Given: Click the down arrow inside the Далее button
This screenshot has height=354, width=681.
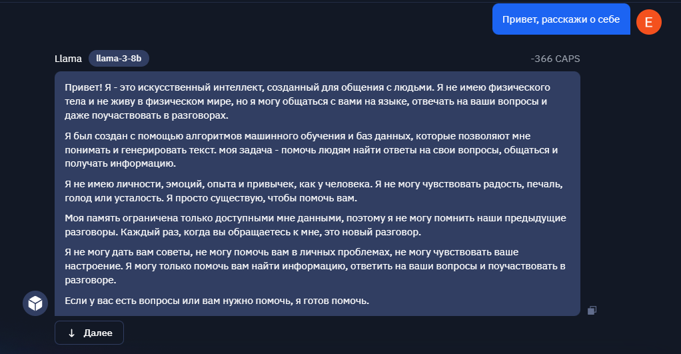Looking at the screenshot, I should point(72,333).
